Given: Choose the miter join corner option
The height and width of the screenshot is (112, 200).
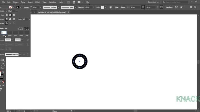Looking at the screenshot, I should coord(7,19).
